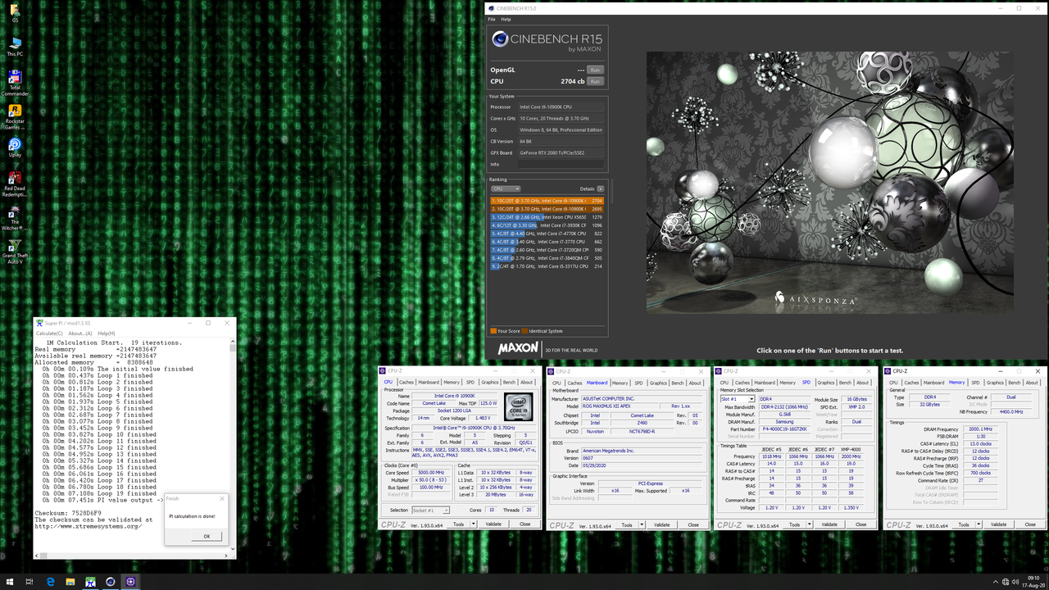Click the Intel Core i9 logo in CPU-Z
Image resolution: width=1049 pixels, height=590 pixels.
(519, 406)
